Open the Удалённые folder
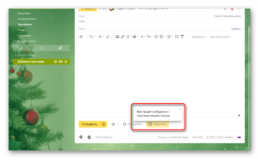This screenshot has height=159, width=259. point(25,24)
